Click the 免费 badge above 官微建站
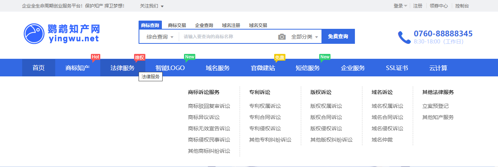The height and width of the screenshot is (167, 498). 280,57
